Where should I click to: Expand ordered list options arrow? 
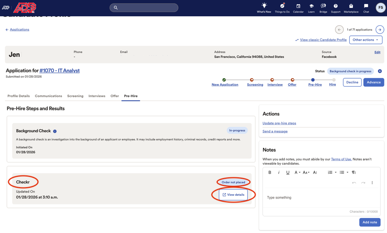point(336,172)
